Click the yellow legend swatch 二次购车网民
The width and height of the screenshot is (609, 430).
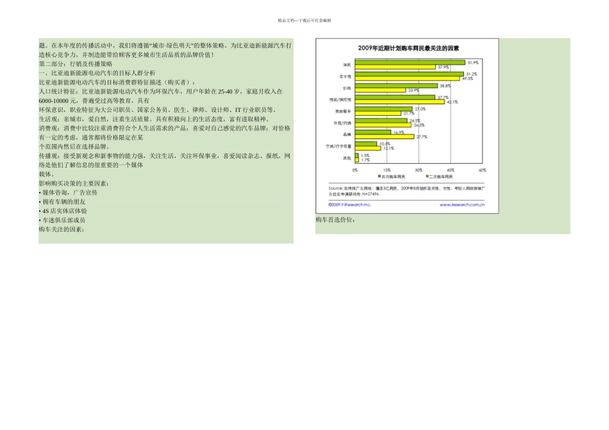click(x=427, y=177)
